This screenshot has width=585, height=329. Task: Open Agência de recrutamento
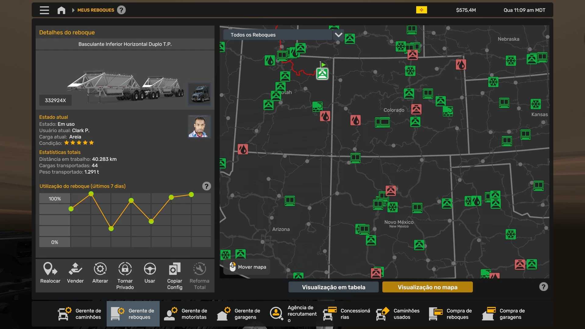[x=292, y=314]
